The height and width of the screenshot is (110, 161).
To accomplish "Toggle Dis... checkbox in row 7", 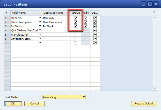I will point(95,43).
